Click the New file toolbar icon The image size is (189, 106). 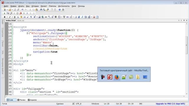(5, 10)
